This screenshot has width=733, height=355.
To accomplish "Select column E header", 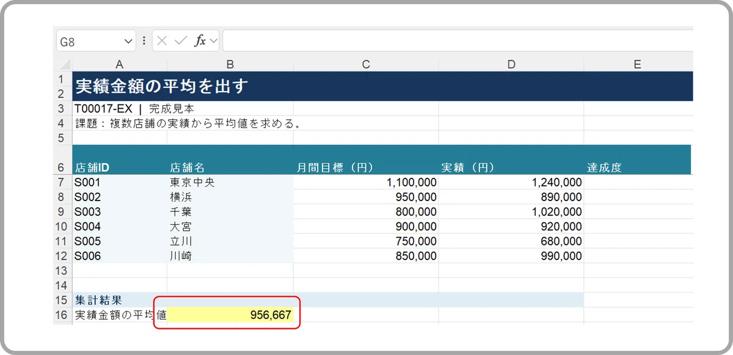I will click(638, 64).
